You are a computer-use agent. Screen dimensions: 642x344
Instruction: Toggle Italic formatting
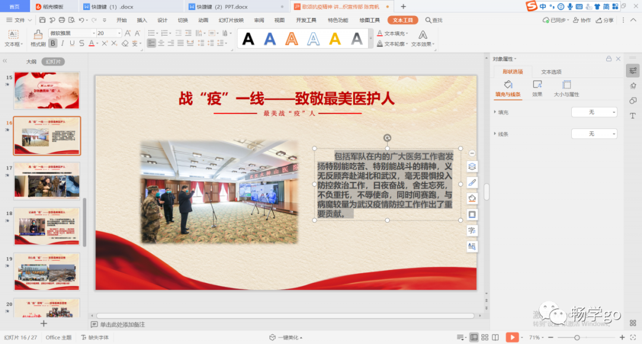(x=62, y=43)
